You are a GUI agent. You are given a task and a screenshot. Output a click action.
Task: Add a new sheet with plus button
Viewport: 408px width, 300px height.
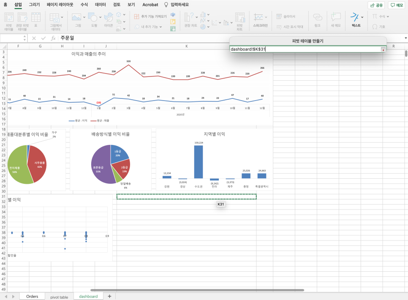(x=109, y=296)
